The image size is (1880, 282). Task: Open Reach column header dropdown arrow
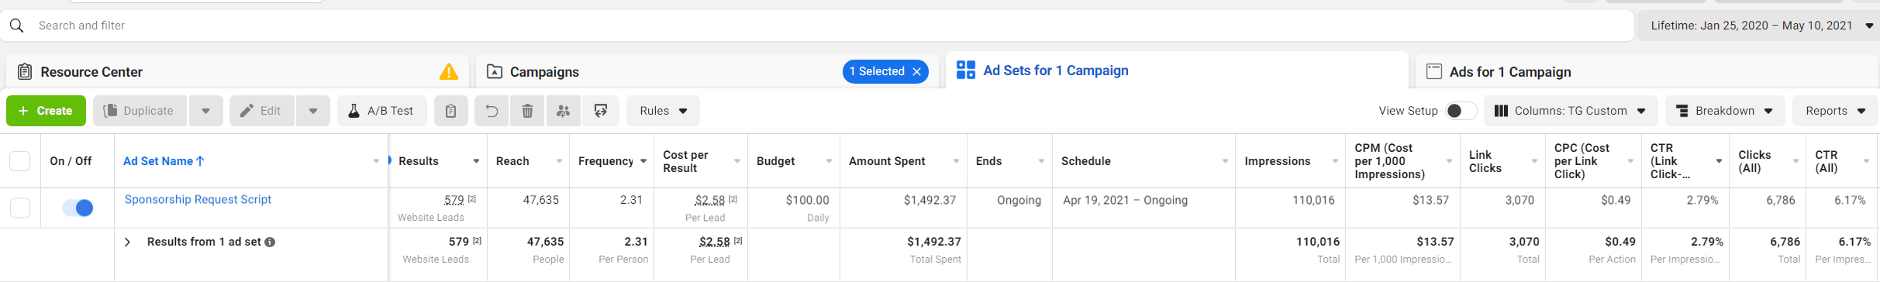(559, 161)
